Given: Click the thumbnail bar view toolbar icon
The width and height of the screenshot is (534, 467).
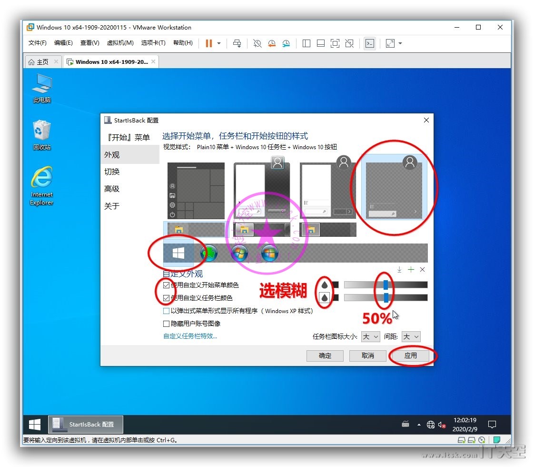Looking at the screenshot, I should point(320,43).
